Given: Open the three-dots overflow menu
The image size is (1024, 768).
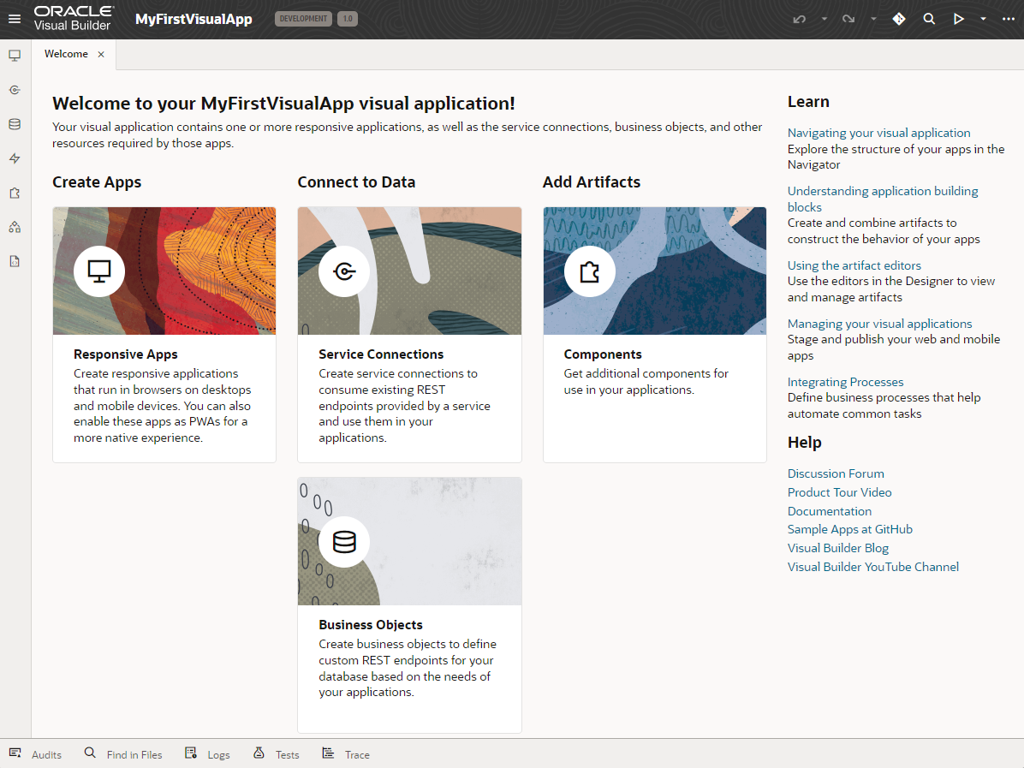Looking at the screenshot, I should pyautogui.click(x=1008, y=19).
